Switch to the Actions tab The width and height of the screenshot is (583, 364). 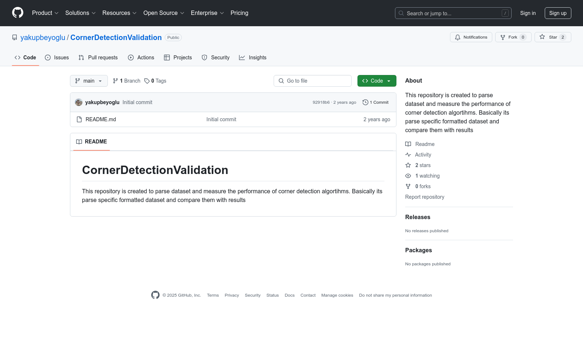[x=141, y=58]
